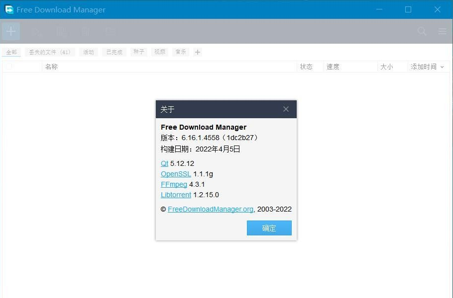Sort downloads by the 名称 column header
Screen dimensions: 453x298
point(52,66)
